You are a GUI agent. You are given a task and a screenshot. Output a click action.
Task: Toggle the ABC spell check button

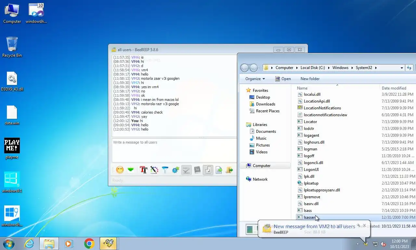coord(186,170)
